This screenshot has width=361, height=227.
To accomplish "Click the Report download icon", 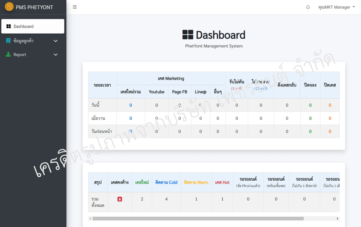I will pos(8,54).
